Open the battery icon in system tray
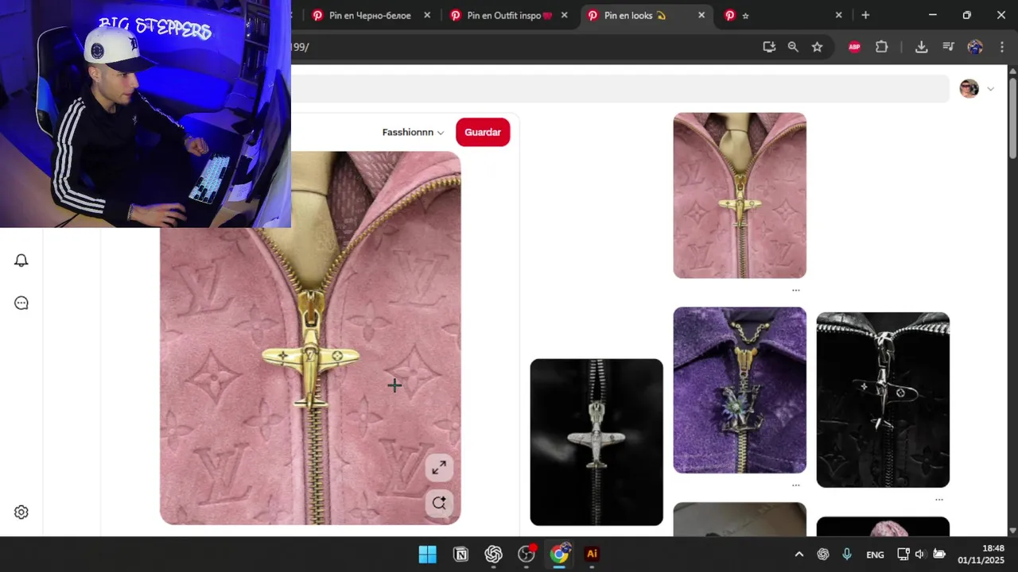Screen dimensions: 1018x572 click(x=939, y=555)
